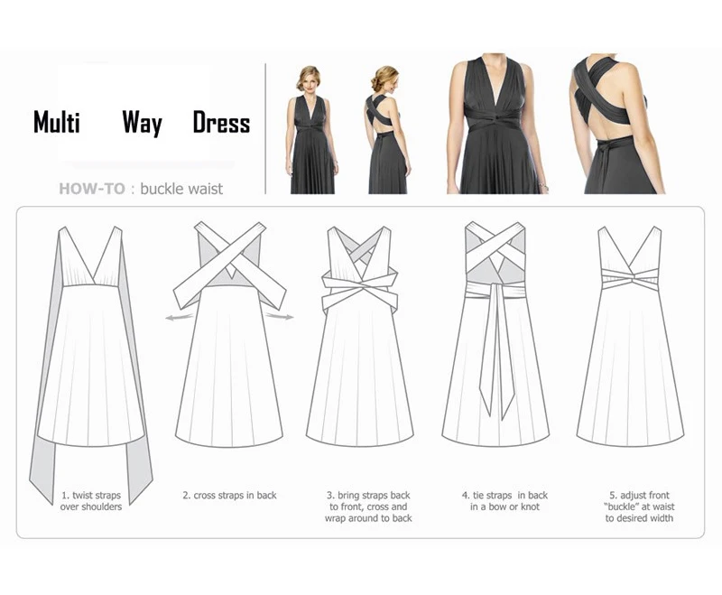Click caption '5. adjust front buckle at waist'
This screenshot has width=722, height=595.
point(639,507)
